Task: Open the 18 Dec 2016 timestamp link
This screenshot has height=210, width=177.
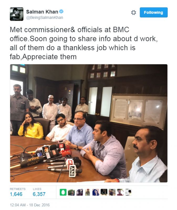Action: coord(30,205)
